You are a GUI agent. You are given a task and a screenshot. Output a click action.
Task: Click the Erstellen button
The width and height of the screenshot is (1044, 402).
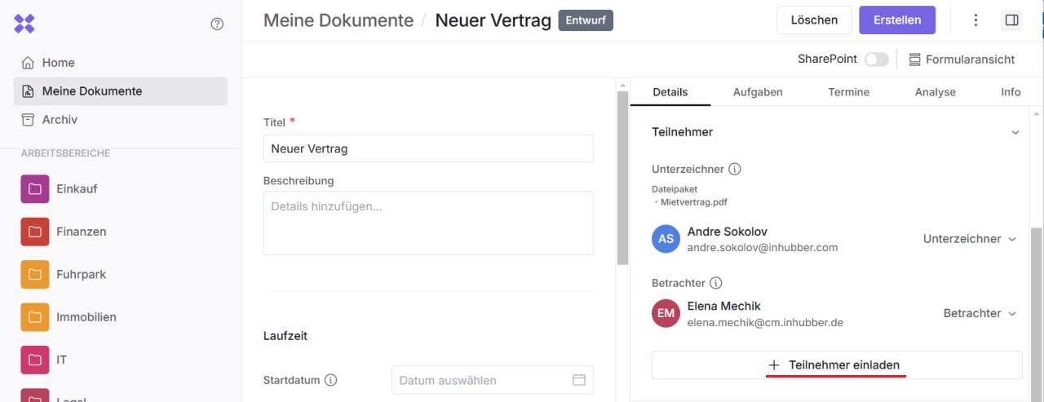897,20
